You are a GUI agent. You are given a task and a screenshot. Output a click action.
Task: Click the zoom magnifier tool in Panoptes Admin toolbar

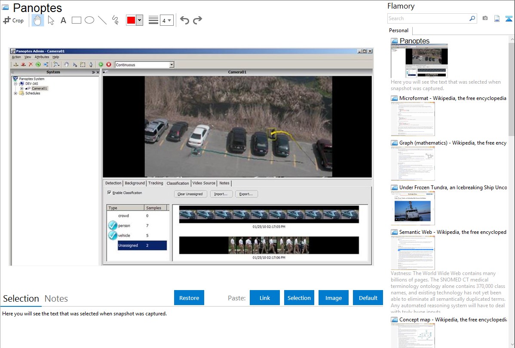(x=56, y=65)
